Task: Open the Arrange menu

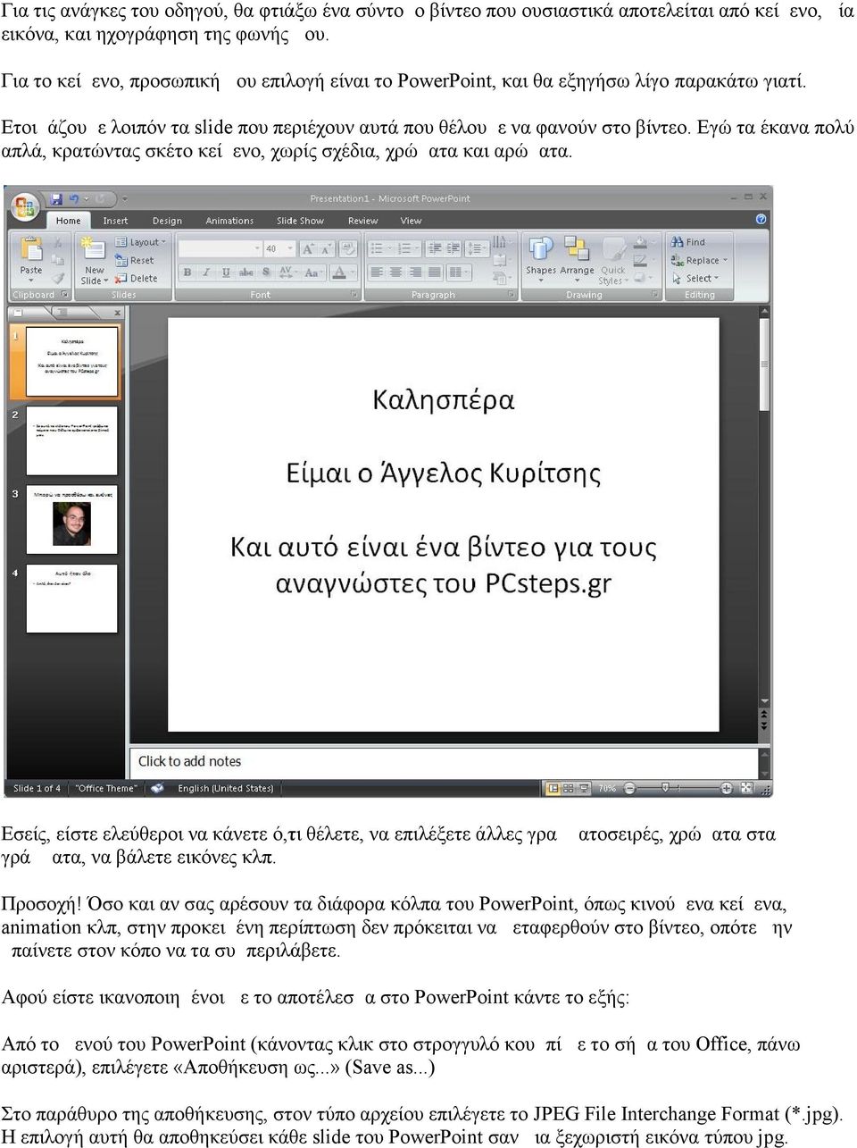Action: (x=577, y=259)
